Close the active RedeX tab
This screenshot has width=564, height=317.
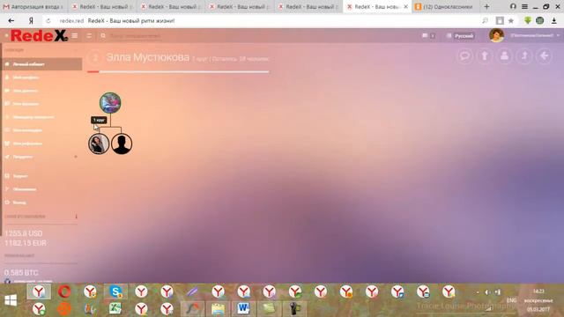tap(405, 6)
